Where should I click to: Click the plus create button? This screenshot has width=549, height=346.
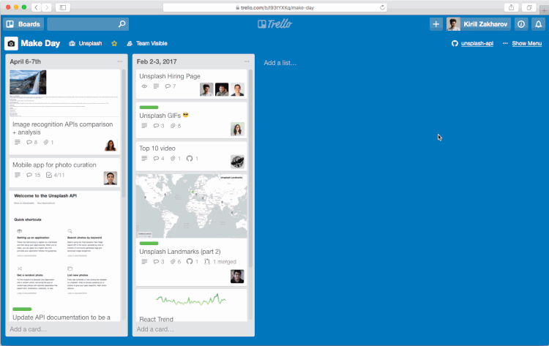[436, 24]
